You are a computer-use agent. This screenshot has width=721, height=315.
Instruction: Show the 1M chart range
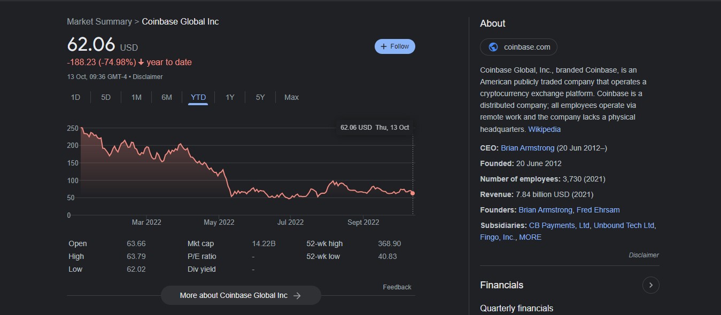coord(136,97)
